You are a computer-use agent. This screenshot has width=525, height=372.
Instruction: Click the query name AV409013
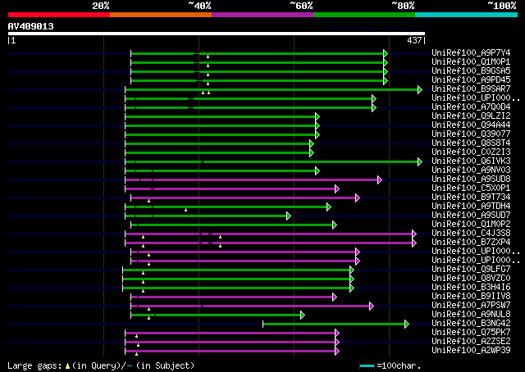point(31,26)
